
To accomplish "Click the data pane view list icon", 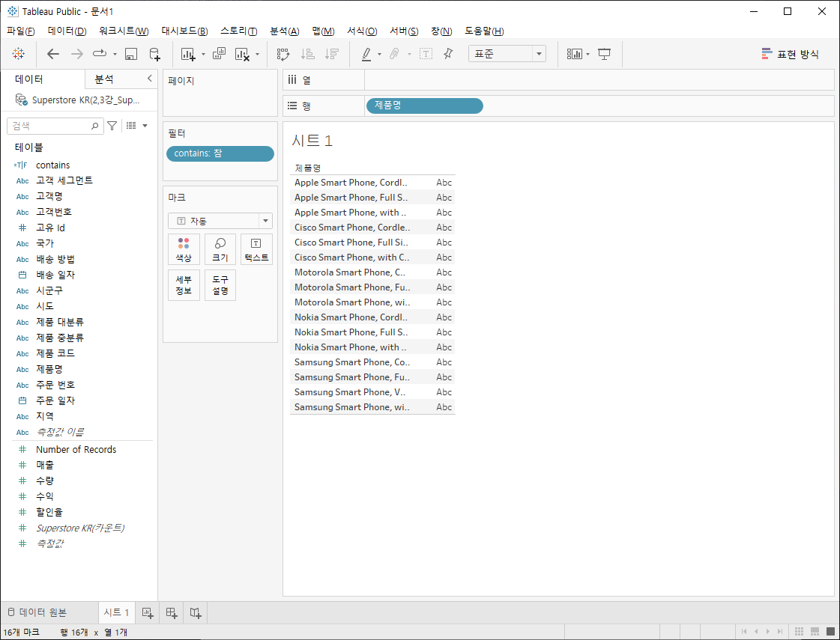I will pos(131,126).
